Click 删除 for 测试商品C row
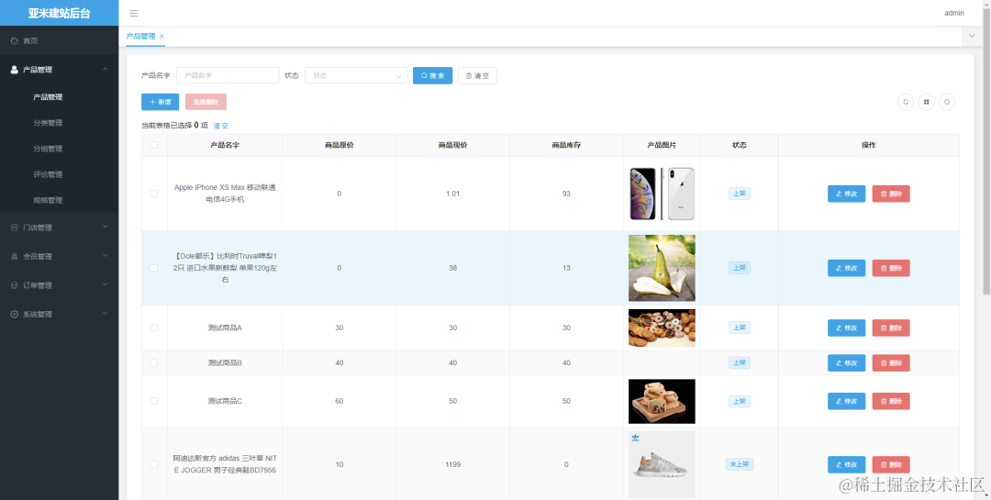 (x=891, y=401)
